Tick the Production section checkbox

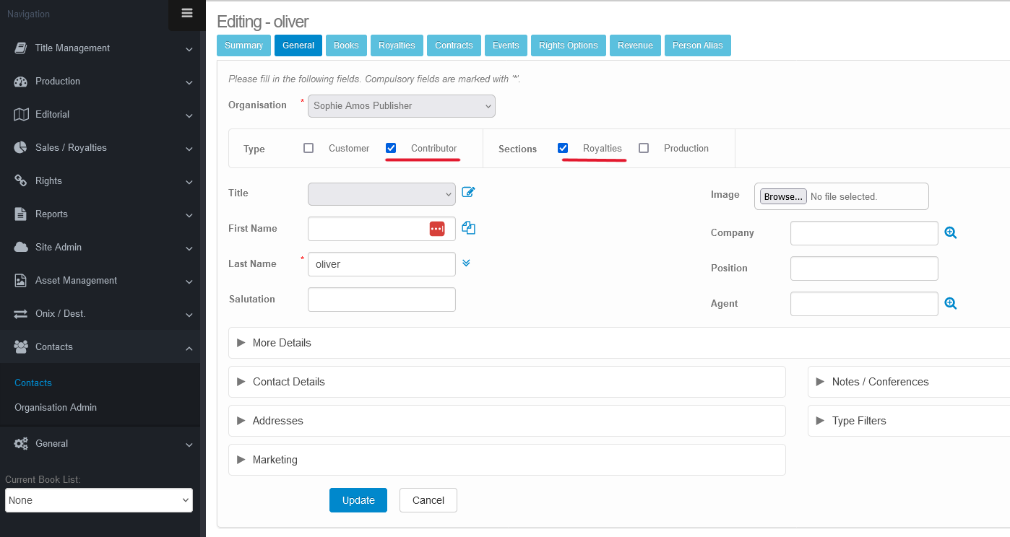pos(644,148)
